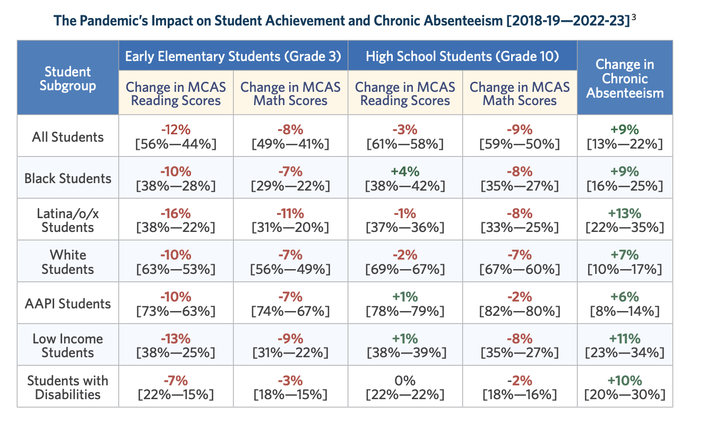
Task: Click Black Students Grade 10 reading +4% cell
Action: coord(405,178)
